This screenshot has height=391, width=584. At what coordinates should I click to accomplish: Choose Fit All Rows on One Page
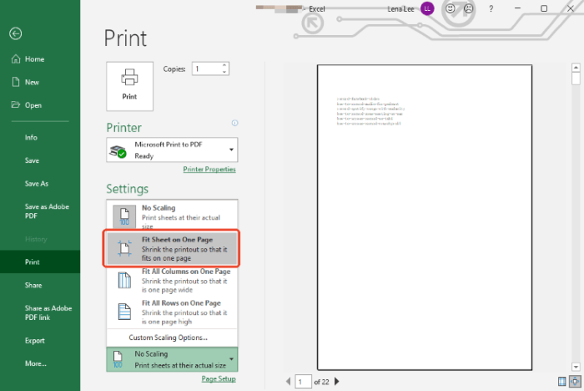pyautogui.click(x=172, y=312)
